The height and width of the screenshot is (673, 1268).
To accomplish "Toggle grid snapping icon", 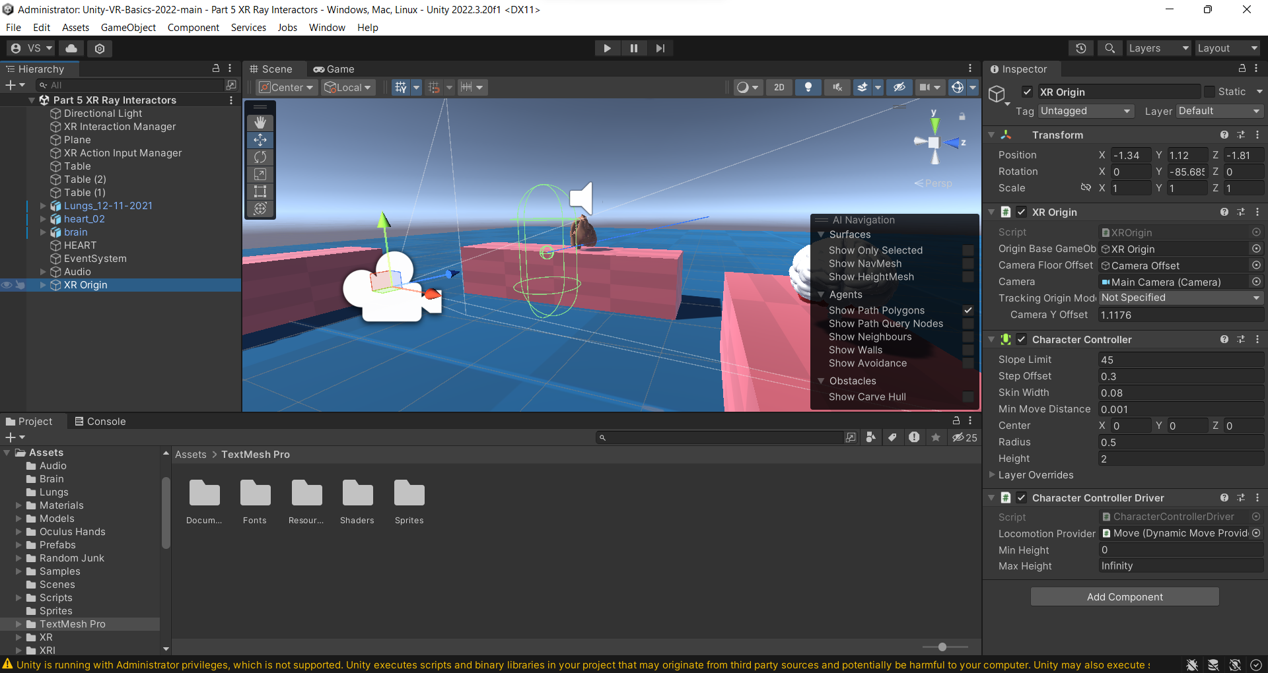I will pyautogui.click(x=401, y=87).
